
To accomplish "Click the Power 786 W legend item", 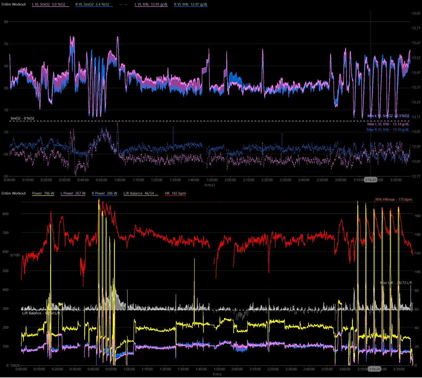I will point(43,193).
